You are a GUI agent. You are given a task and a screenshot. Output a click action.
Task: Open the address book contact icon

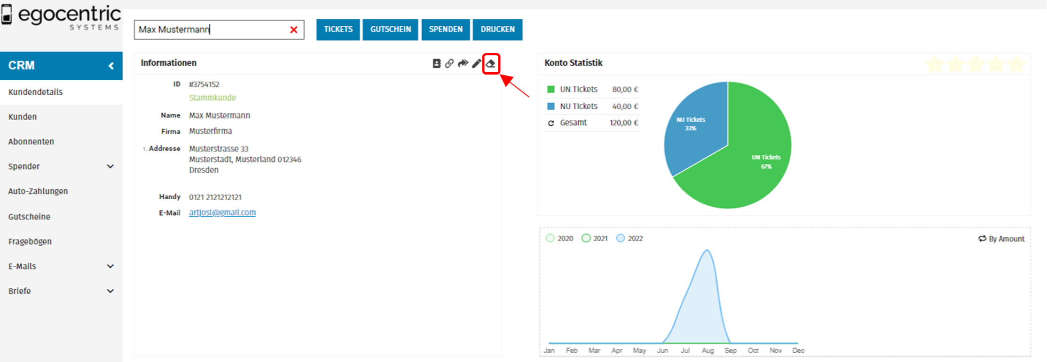(x=436, y=64)
